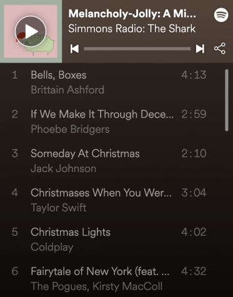
Task: Click artist name Brittain Ashford
Action: tap(67, 90)
